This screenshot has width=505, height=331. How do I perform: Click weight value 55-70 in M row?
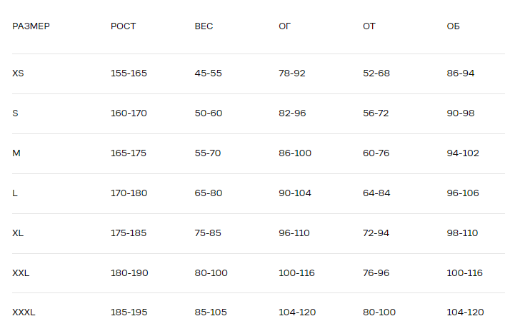[x=208, y=153]
